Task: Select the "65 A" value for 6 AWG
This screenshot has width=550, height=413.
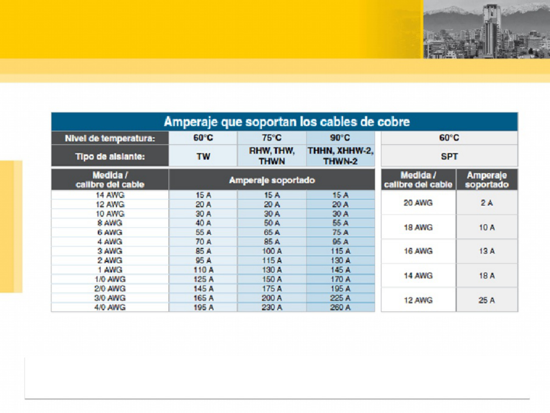Action: click(272, 233)
